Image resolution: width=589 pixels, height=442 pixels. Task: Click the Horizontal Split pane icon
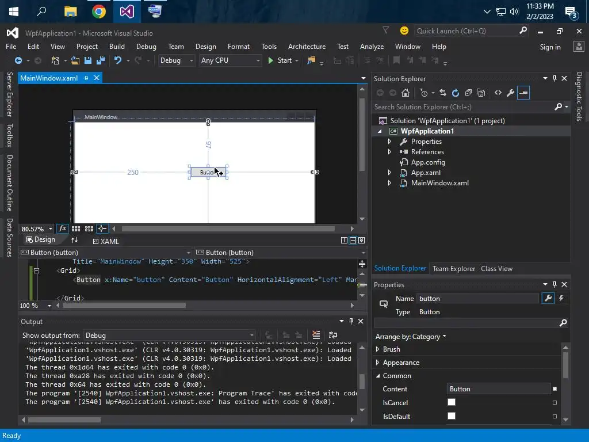353,240
